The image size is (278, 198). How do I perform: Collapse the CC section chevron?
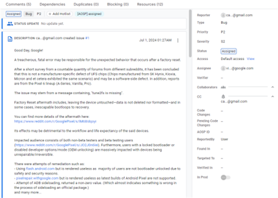[x=273, y=96]
